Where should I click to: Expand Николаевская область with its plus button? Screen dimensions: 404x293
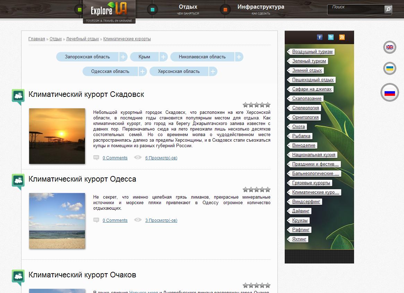[x=239, y=57]
